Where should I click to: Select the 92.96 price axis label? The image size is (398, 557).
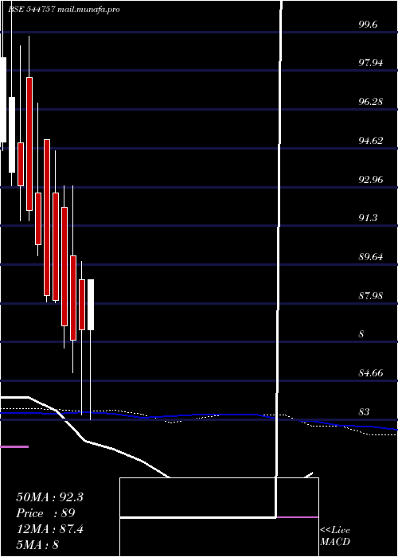(x=371, y=179)
